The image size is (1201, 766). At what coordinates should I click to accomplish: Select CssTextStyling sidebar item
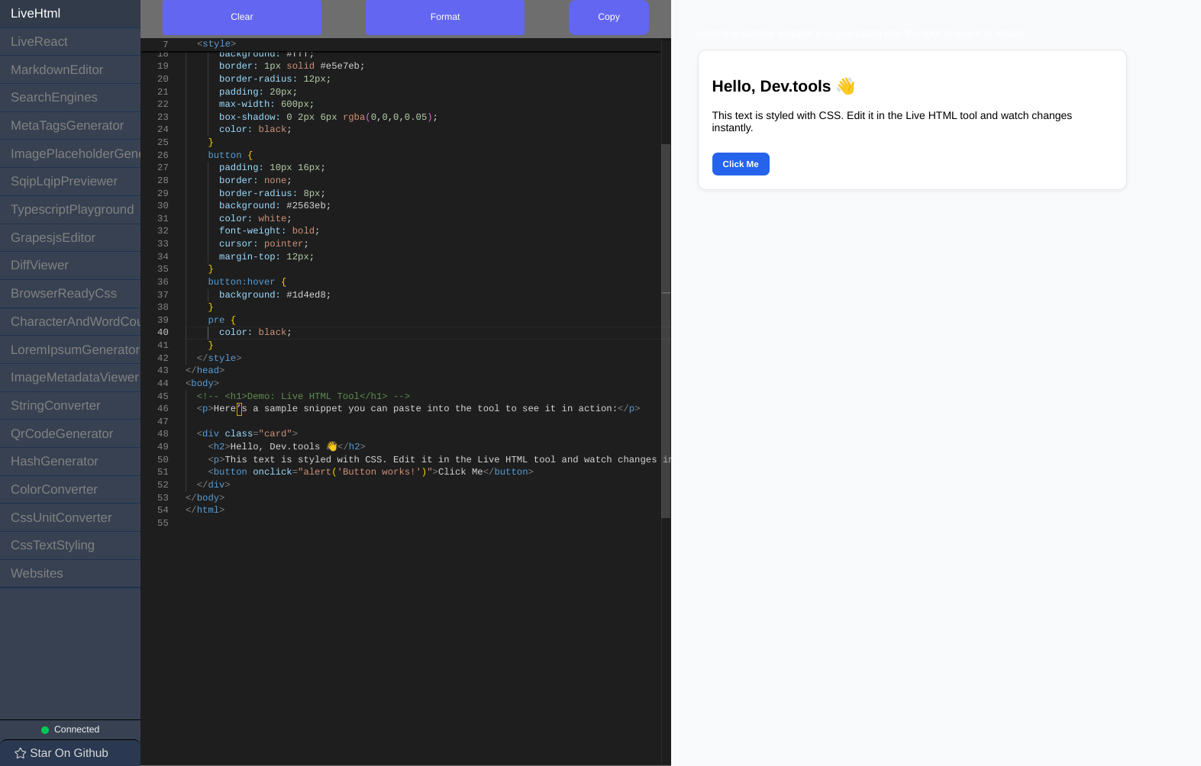(x=70, y=546)
